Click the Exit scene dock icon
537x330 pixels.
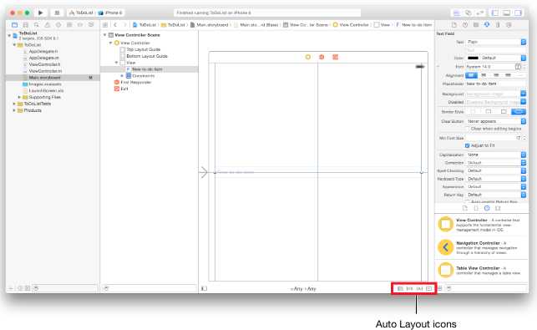tap(335, 57)
